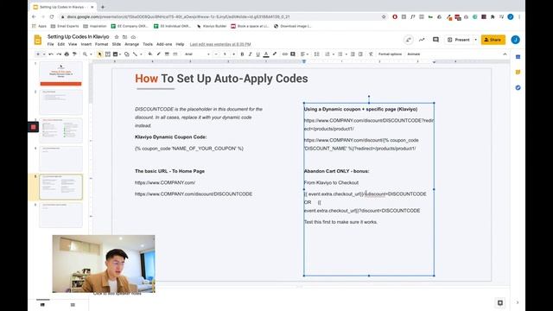Screen dimensions: 553x311
Task: Click the Decrease indent icon
Action: [353, 54]
